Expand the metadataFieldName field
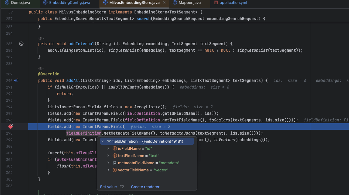This screenshot has height=195, width=349. click(108, 163)
